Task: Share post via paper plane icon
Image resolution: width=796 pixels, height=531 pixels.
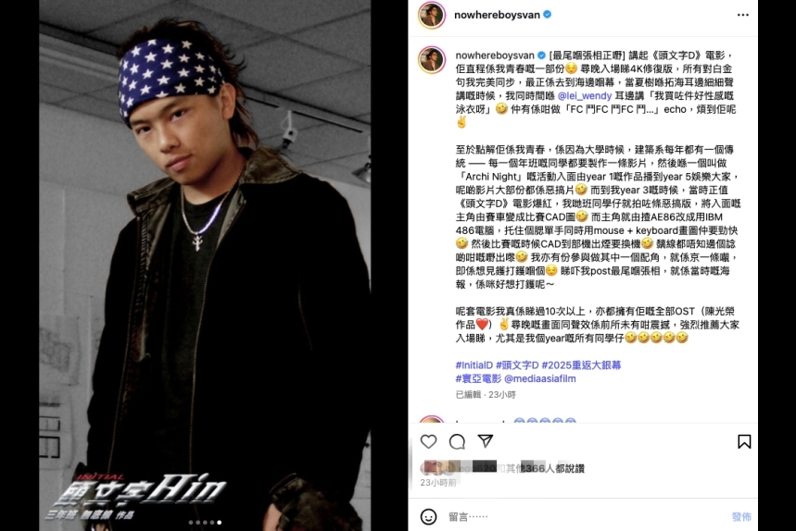Action: [486, 441]
